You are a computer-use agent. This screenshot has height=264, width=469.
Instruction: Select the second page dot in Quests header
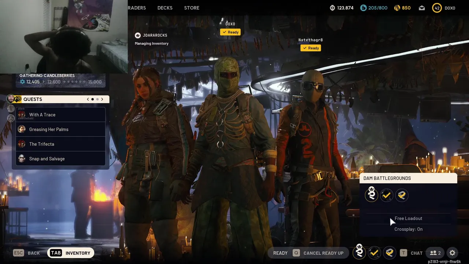tap(97, 99)
